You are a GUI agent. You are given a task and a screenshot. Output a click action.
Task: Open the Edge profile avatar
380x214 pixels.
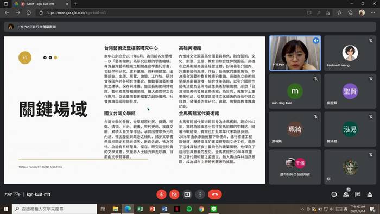(x=362, y=12)
